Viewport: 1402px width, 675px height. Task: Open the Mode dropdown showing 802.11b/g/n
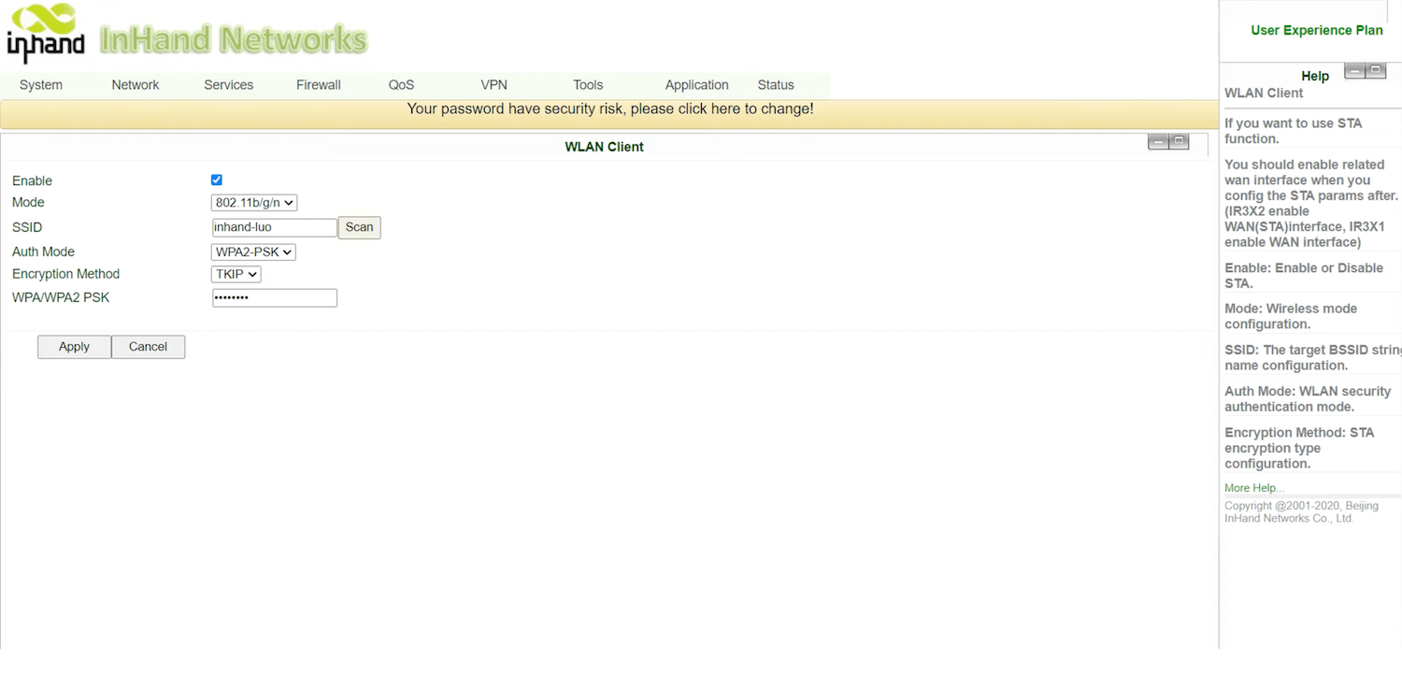[x=254, y=203]
